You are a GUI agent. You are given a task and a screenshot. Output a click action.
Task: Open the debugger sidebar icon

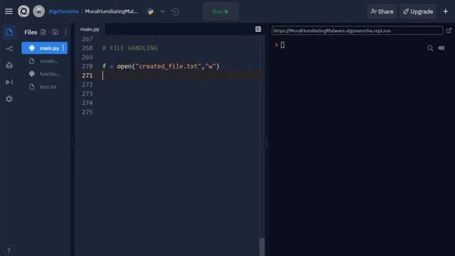pos(9,82)
